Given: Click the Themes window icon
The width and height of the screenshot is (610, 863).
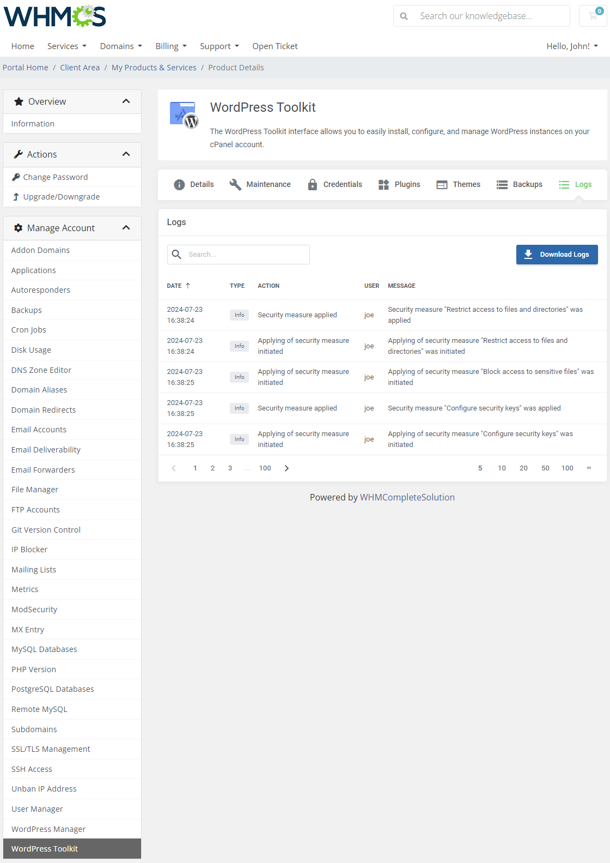Looking at the screenshot, I should coord(442,185).
